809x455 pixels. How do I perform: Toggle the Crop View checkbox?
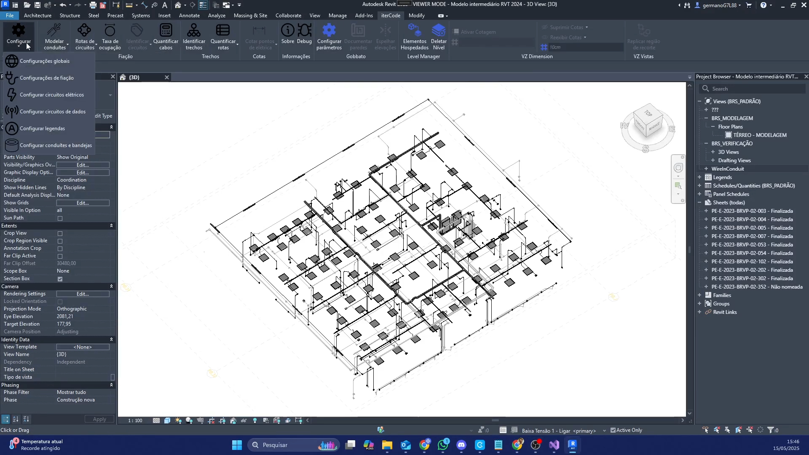60,233
